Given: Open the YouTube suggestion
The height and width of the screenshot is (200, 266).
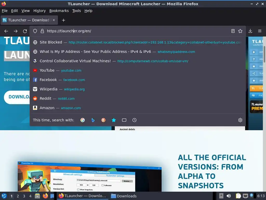Looking at the screenshot, I should coord(138,70).
